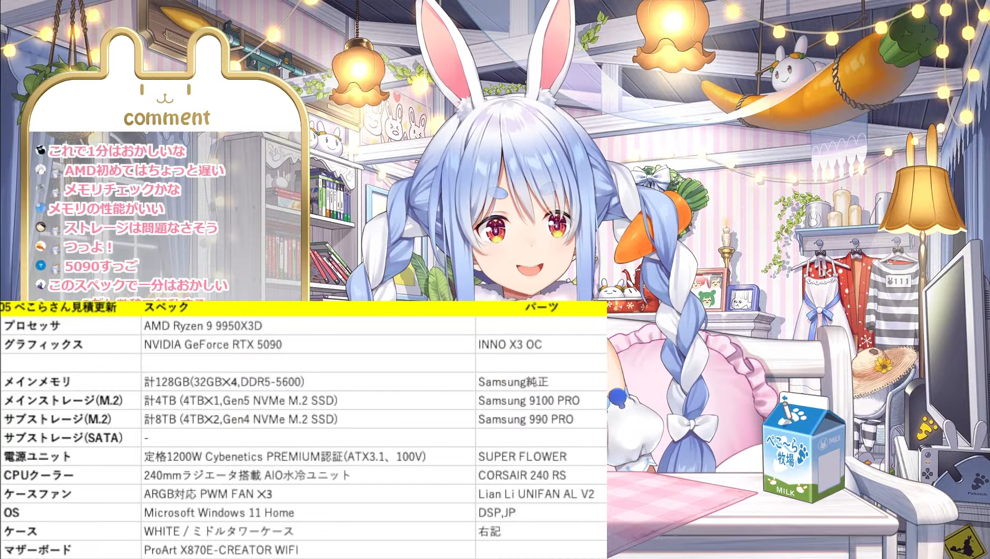Open the avatar next to AMD初めてはちょっと遅い
The width and height of the screenshot is (990, 559).
pos(41,169)
